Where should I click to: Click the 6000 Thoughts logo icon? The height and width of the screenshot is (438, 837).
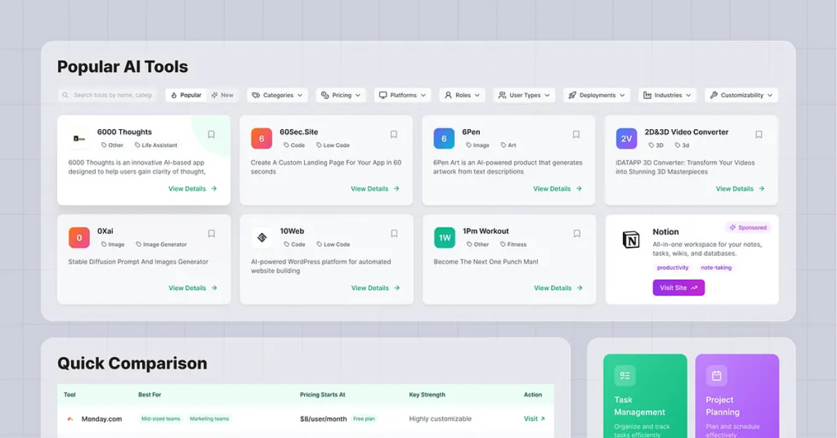point(79,138)
